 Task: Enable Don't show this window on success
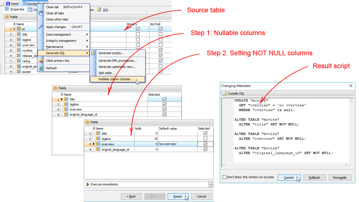[x=224, y=177]
